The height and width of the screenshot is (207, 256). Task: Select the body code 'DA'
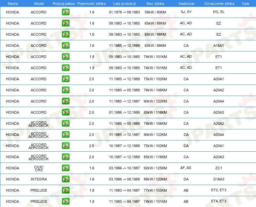click(186, 179)
